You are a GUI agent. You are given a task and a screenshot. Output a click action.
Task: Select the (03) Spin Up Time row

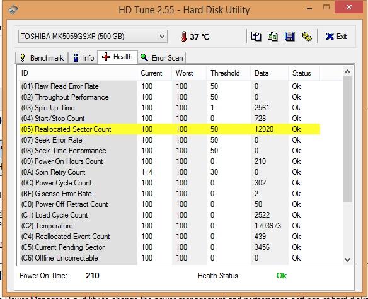[170, 108]
